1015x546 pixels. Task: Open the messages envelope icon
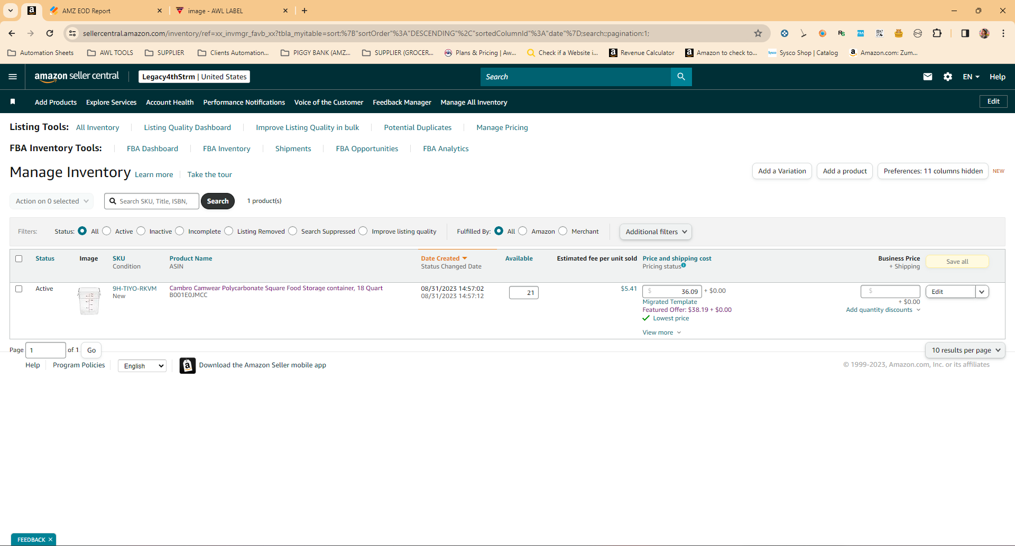(927, 77)
